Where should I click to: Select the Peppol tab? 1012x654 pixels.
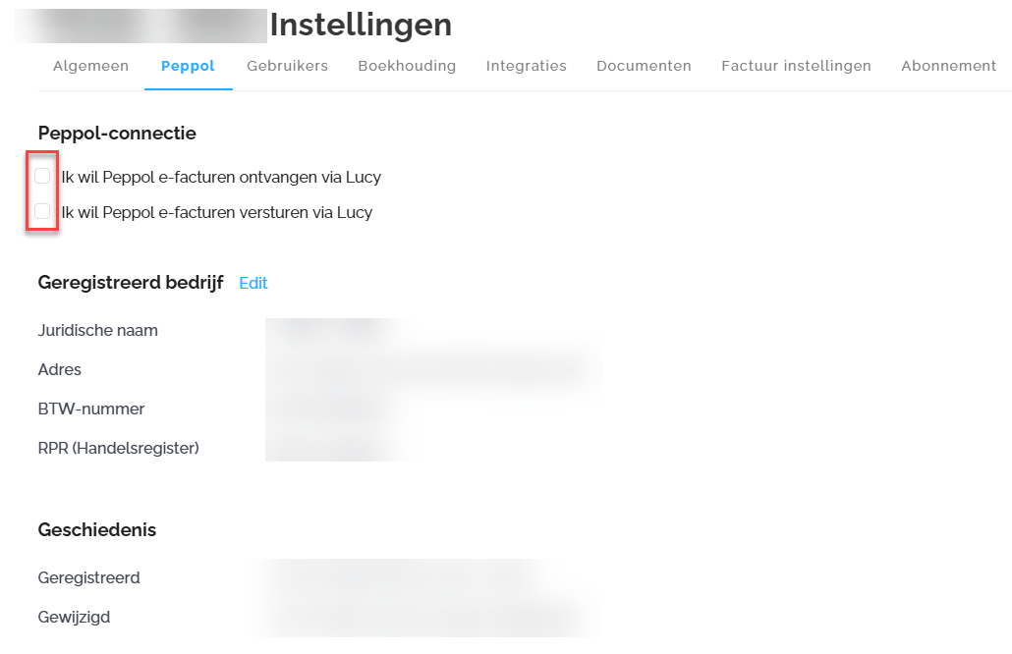pos(188,66)
